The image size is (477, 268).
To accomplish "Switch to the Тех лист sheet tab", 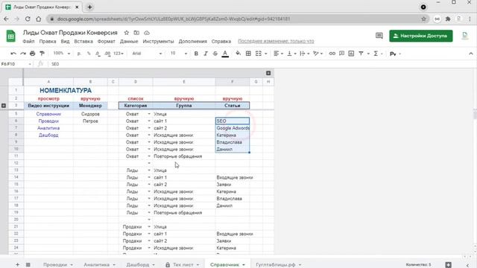I will pyautogui.click(x=183, y=265).
